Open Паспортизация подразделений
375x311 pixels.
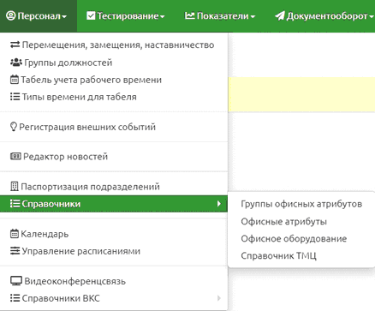coord(114,187)
